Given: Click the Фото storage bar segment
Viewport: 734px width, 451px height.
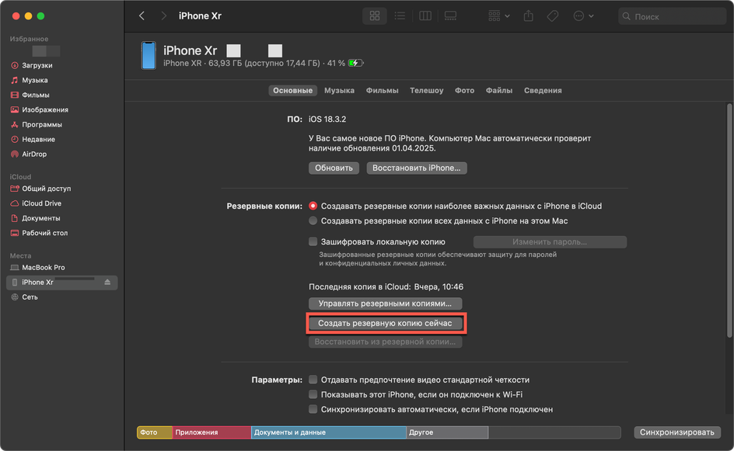Looking at the screenshot, I should pos(155,432).
